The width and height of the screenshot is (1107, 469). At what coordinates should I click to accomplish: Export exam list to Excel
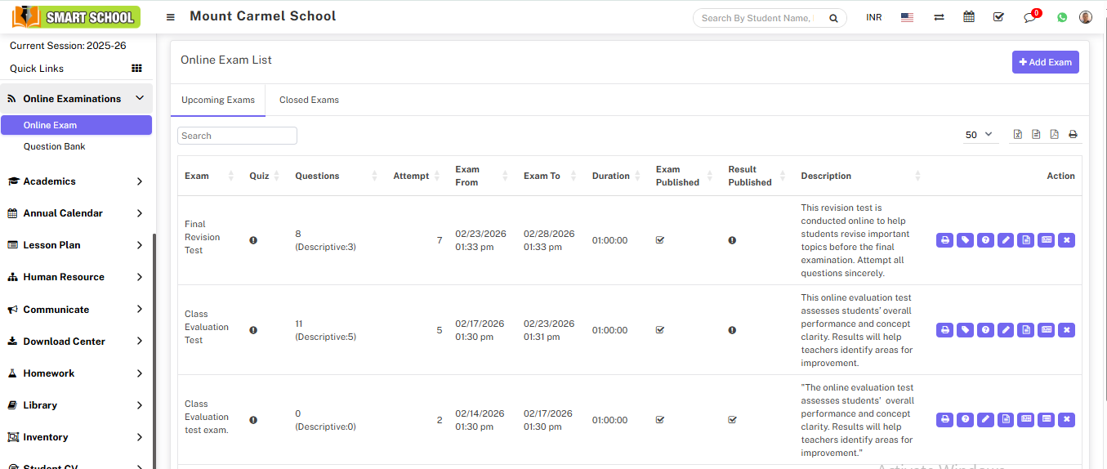(1018, 135)
